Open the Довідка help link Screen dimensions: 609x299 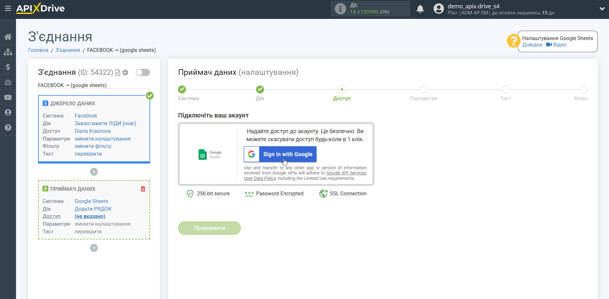[x=532, y=45]
